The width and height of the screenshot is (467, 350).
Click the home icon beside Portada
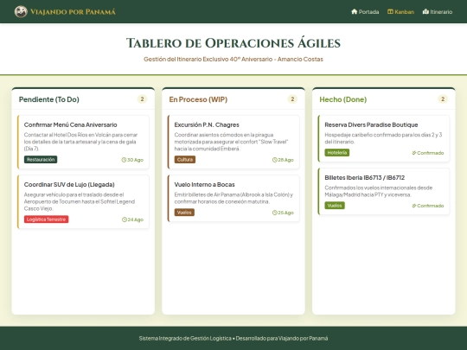354,11
